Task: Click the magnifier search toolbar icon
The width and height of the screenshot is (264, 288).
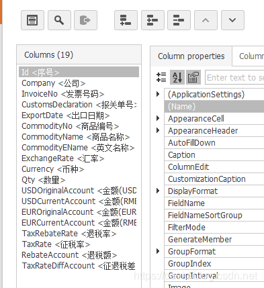Action: [59, 20]
